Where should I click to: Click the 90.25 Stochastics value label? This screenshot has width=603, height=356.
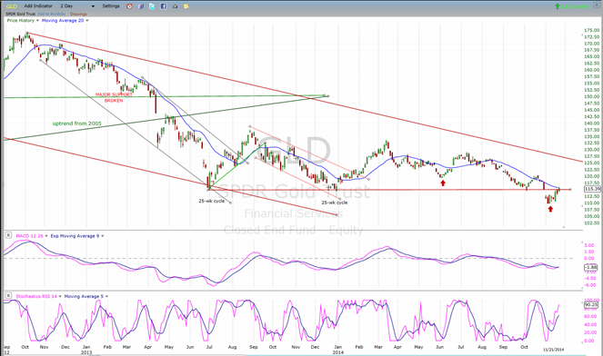pos(591,304)
